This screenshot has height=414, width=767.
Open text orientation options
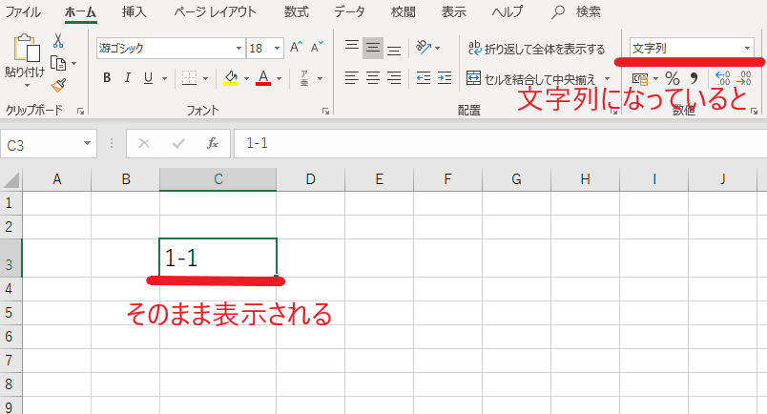(427, 48)
